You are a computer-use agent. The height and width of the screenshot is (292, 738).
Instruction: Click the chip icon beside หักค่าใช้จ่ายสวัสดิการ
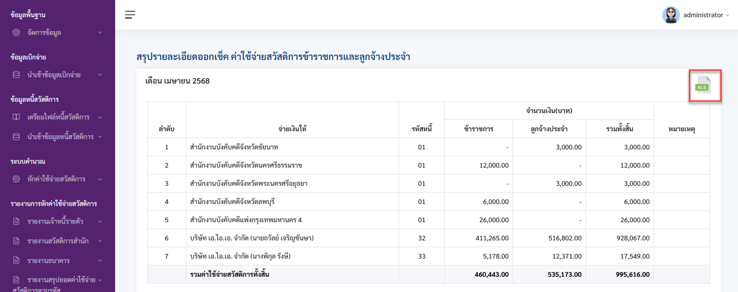coord(16,179)
